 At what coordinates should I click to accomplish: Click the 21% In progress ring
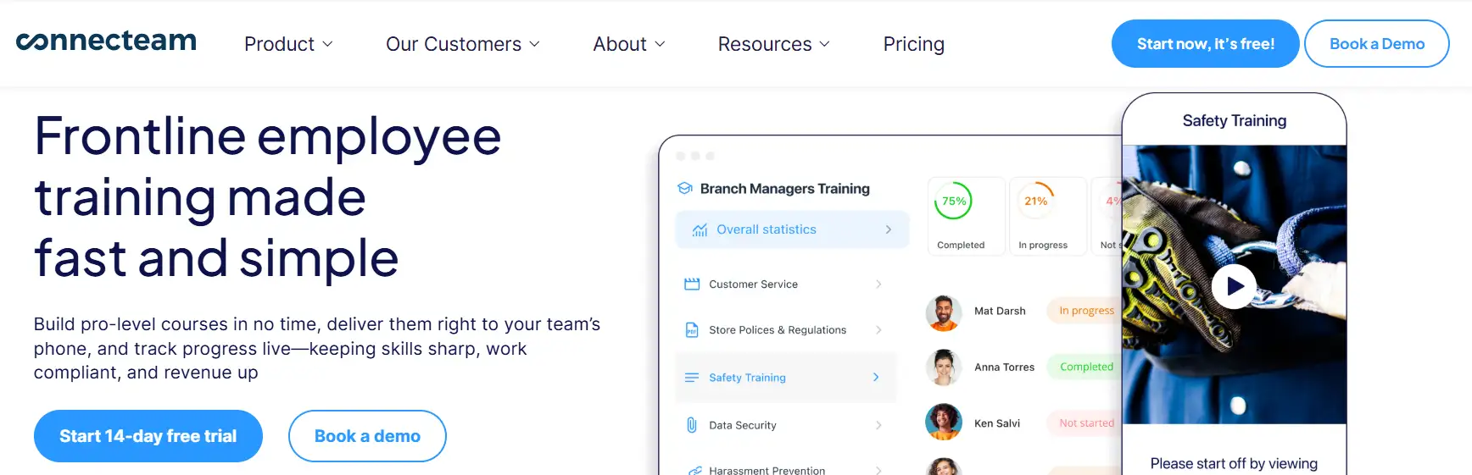[1035, 201]
